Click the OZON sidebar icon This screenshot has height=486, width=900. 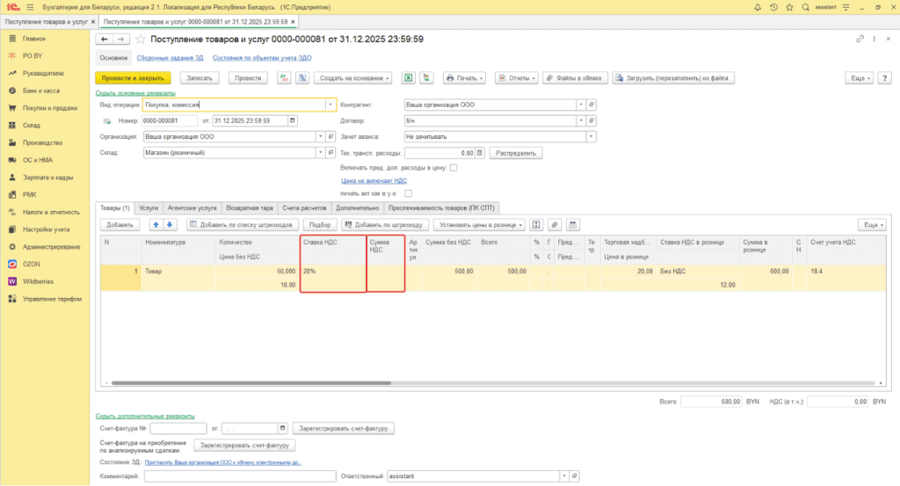point(12,263)
